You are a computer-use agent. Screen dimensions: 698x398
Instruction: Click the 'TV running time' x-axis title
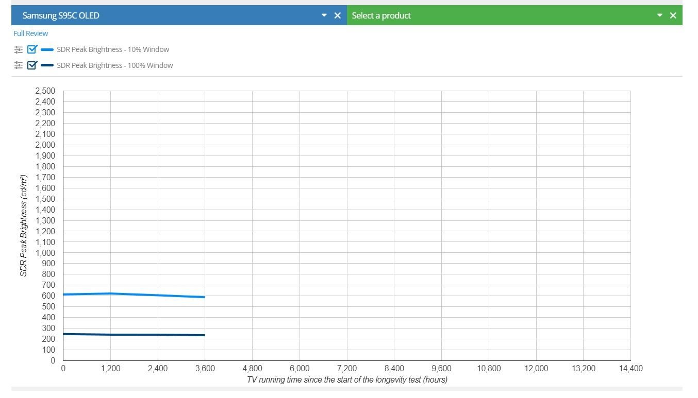(x=347, y=380)
